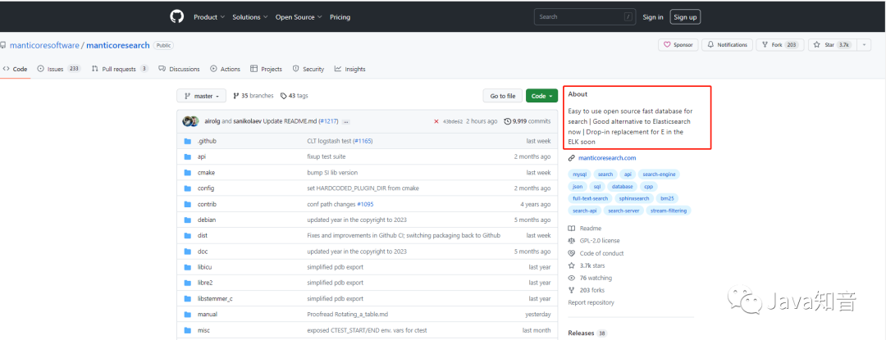Image resolution: width=886 pixels, height=340 pixels.
Task: Switch to the Discussions tab
Action: [x=179, y=70]
